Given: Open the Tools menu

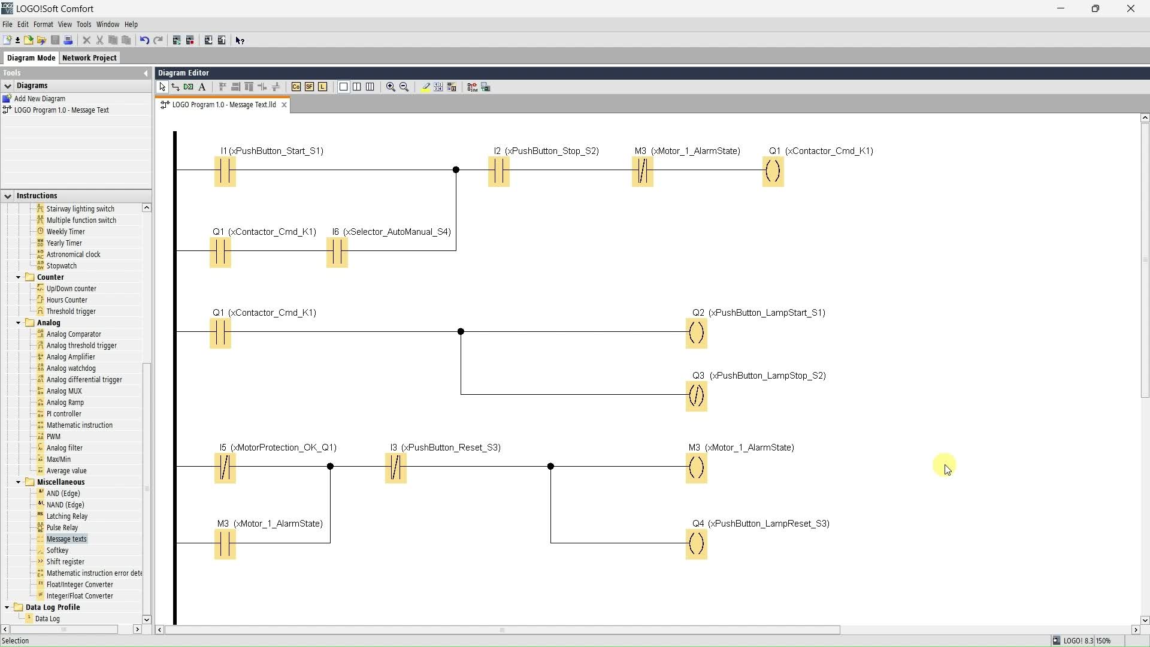Looking at the screenshot, I should pos(84,25).
